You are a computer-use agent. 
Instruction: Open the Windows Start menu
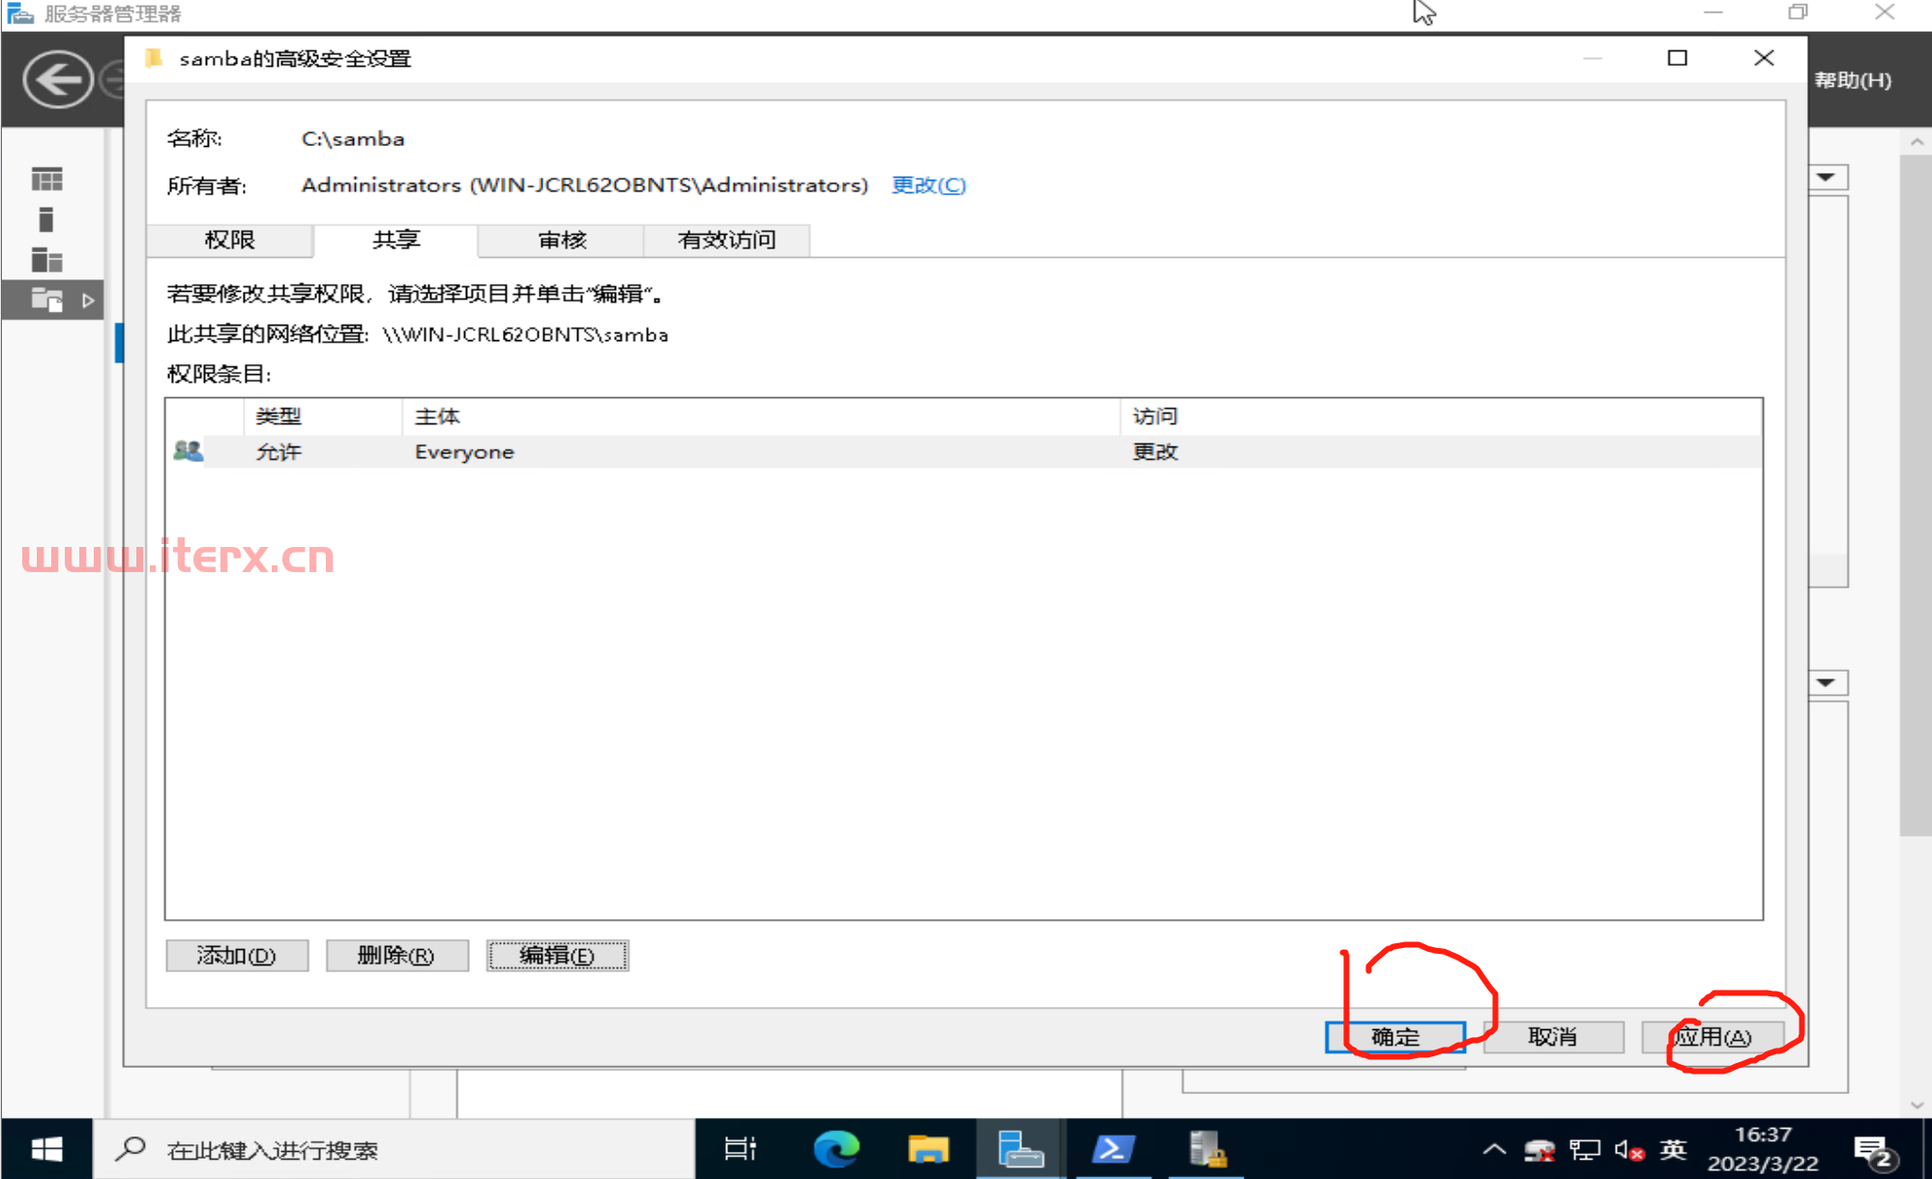coord(46,1149)
